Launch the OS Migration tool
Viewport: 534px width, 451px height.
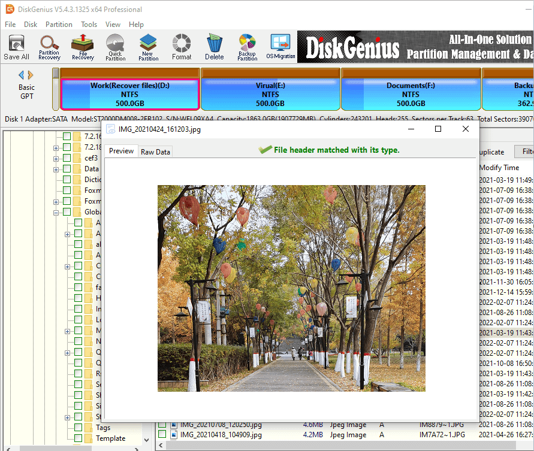pos(280,47)
